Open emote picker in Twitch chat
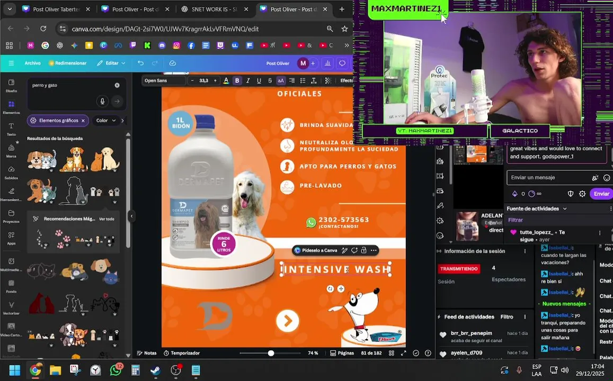 coord(606,178)
